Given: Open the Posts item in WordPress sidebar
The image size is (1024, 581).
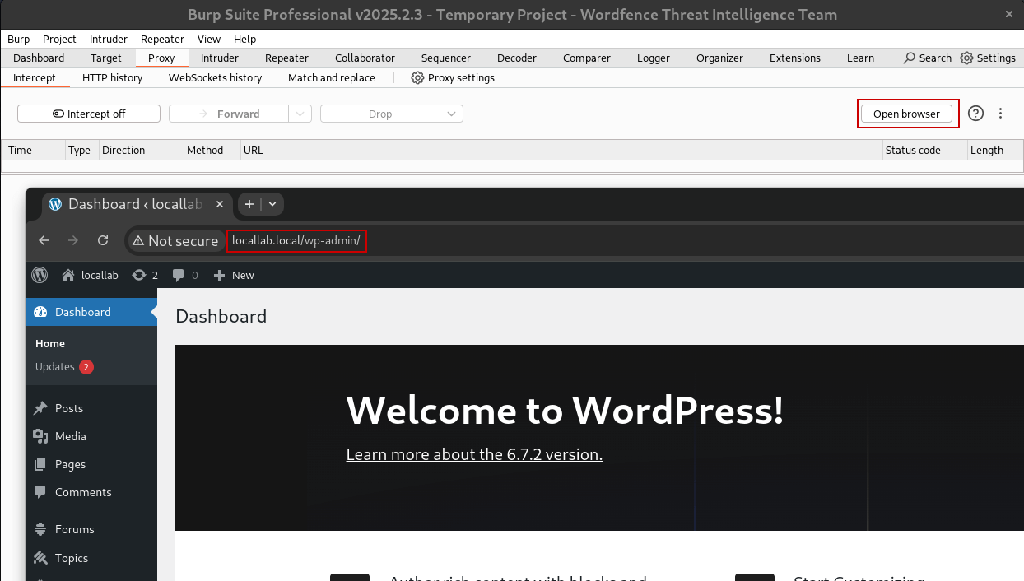Looking at the screenshot, I should (69, 408).
